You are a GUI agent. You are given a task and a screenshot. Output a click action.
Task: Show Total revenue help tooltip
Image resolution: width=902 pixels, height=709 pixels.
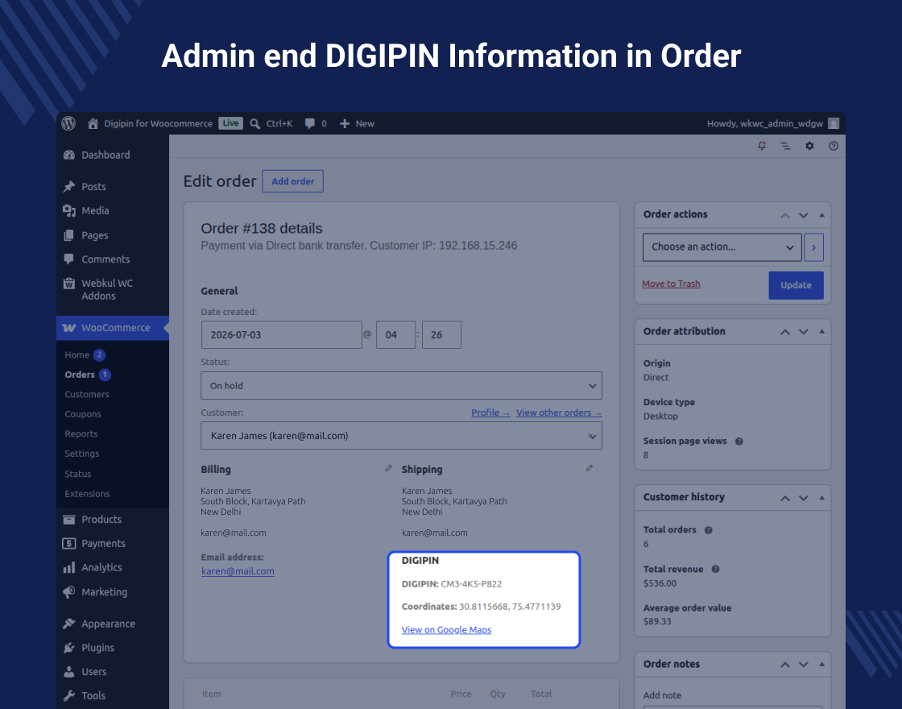click(x=716, y=569)
